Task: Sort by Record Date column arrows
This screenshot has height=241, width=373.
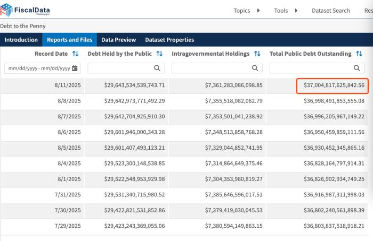Action: (x=76, y=54)
